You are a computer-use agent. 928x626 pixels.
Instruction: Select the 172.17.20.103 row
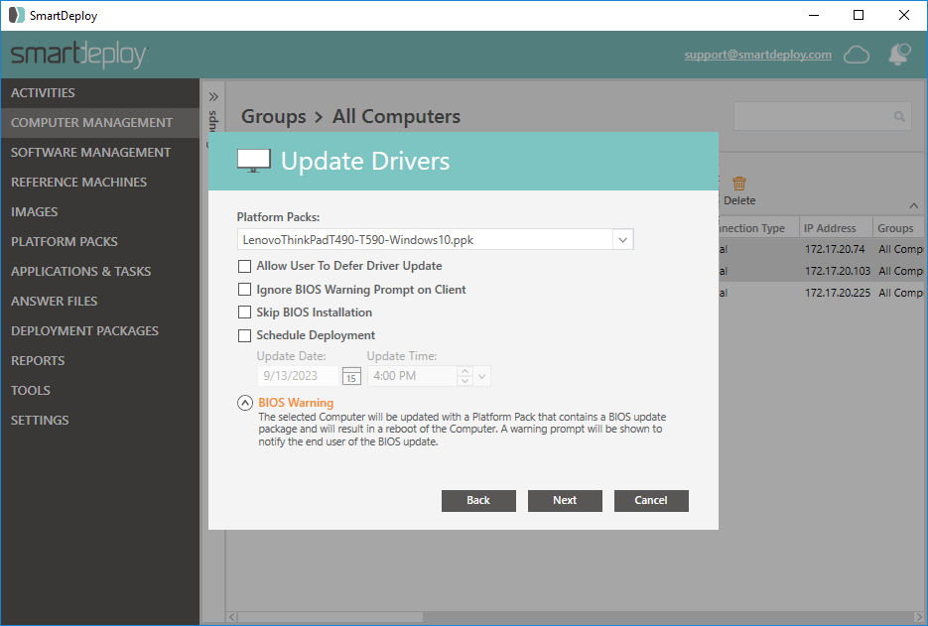pos(821,272)
